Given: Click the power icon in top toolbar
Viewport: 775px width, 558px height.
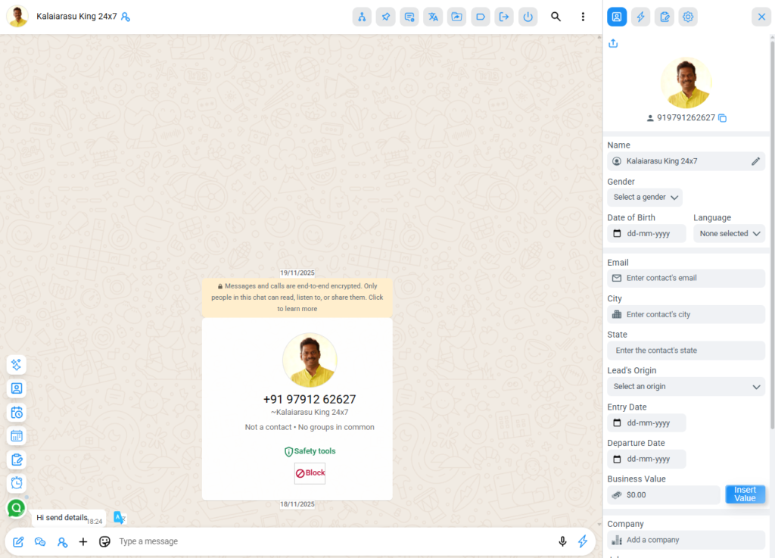Looking at the screenshot, I should point(528,17).
